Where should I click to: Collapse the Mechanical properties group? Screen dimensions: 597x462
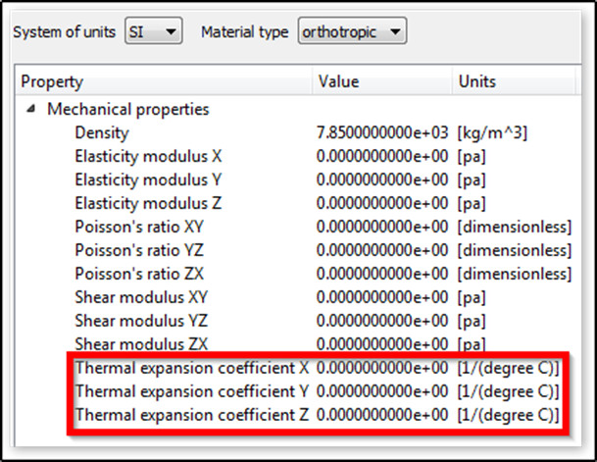31,110
